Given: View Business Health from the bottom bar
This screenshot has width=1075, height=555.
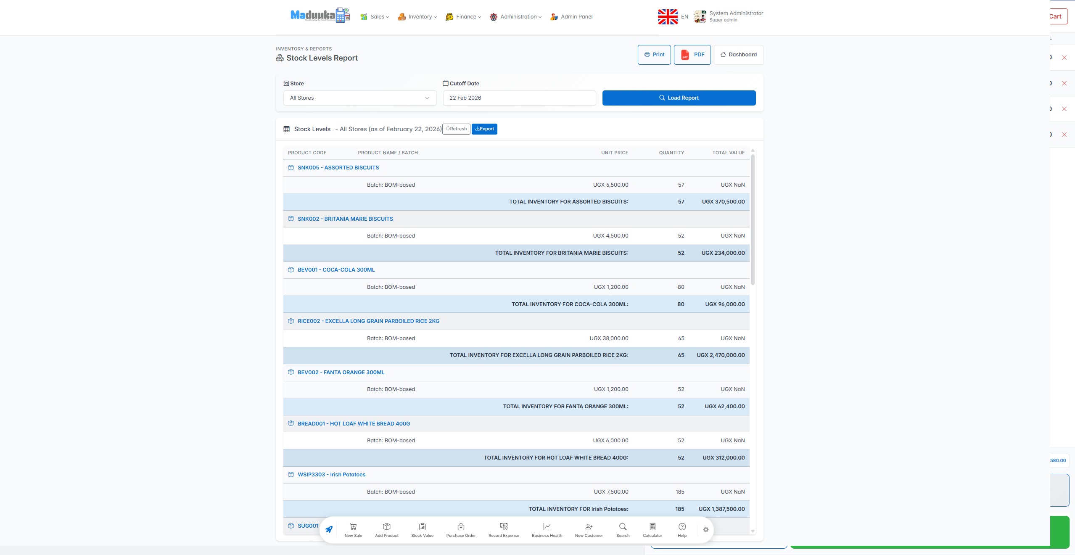Looking at the screenshot, I should tap(546, 529).
